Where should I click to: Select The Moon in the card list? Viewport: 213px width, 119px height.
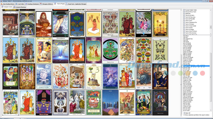click(x=186, y=36)
